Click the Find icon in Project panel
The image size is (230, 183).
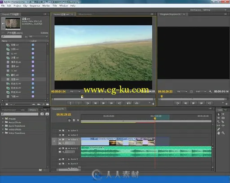(44, 104)
